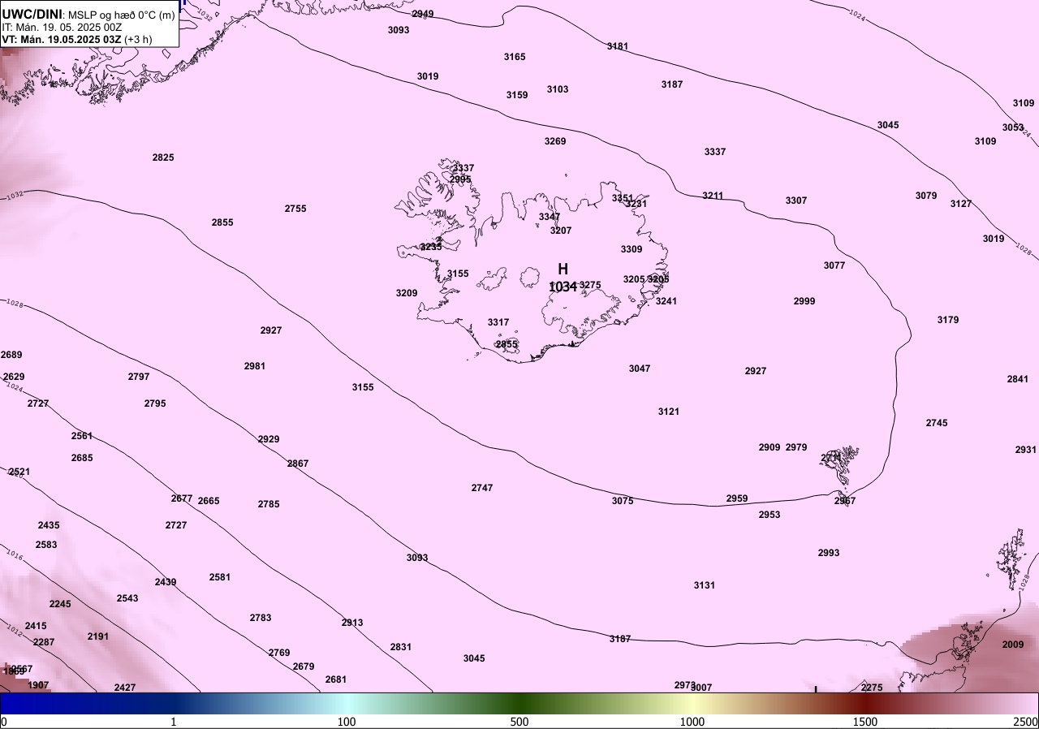The height and width of the screenshot is (729, 1039).
Task: Click the 1000 label on the color scale
Action: point(692,721)
